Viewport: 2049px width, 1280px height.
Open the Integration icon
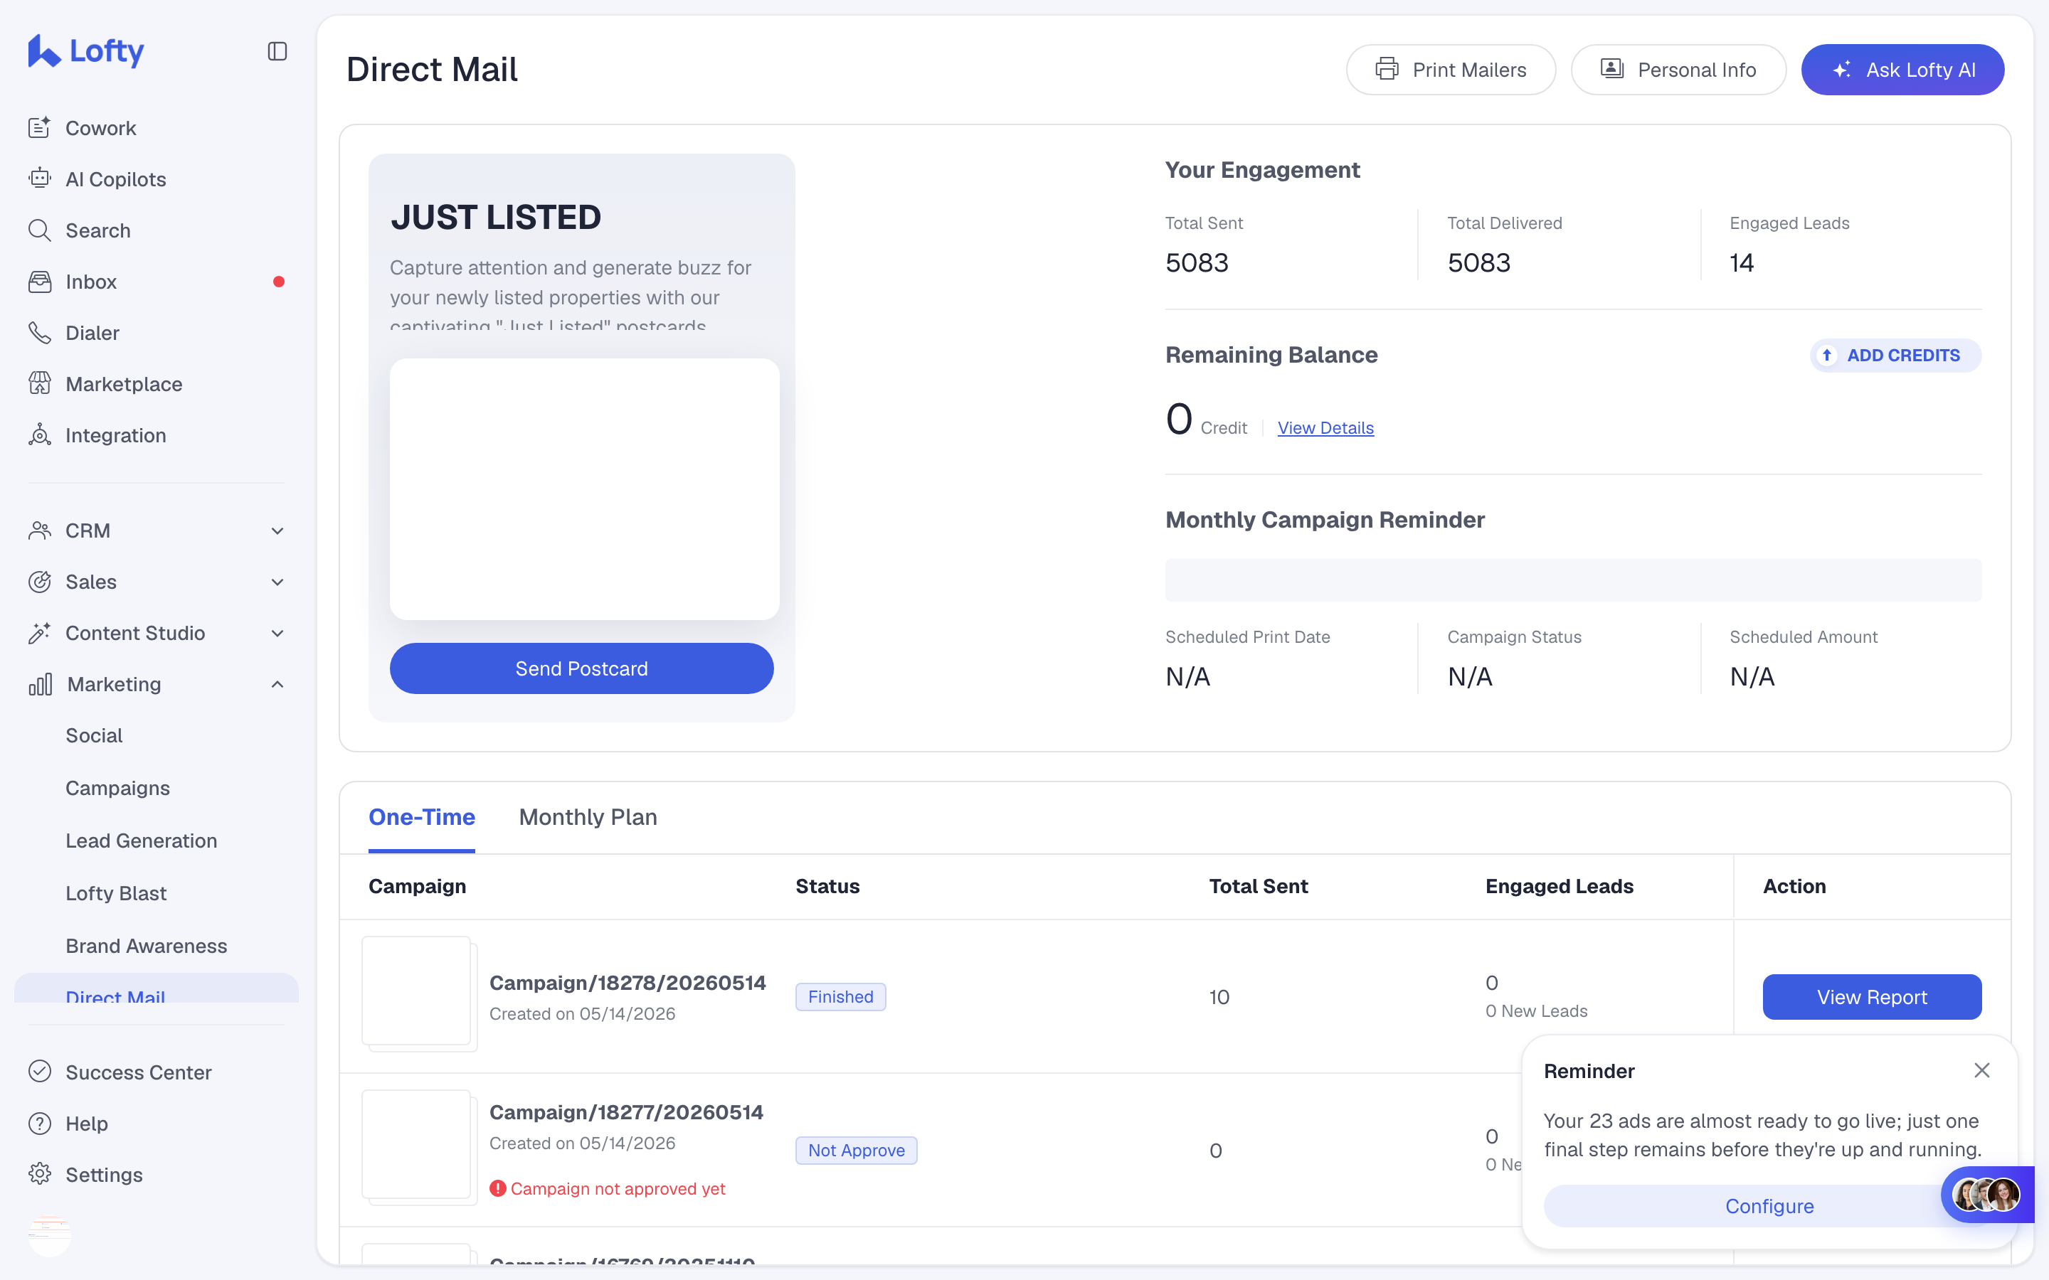[x=40, y=435]
